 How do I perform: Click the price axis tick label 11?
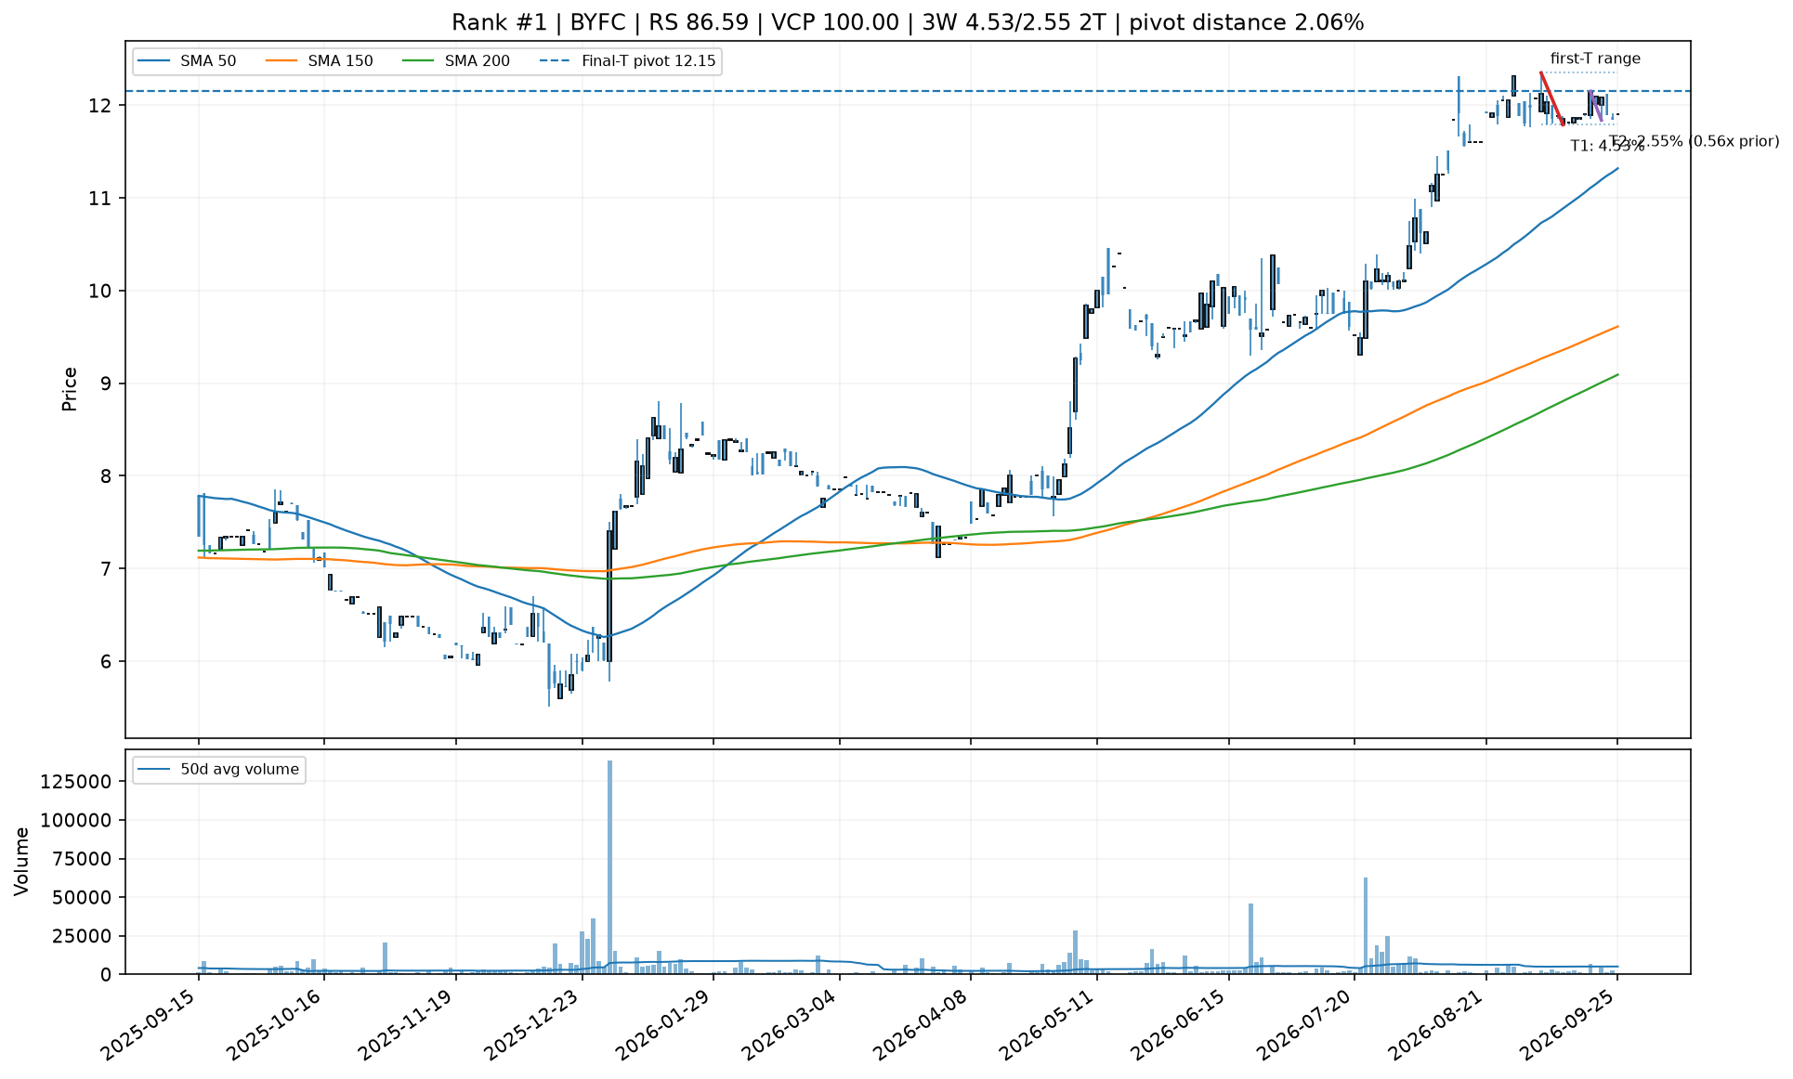pos(100,199)
